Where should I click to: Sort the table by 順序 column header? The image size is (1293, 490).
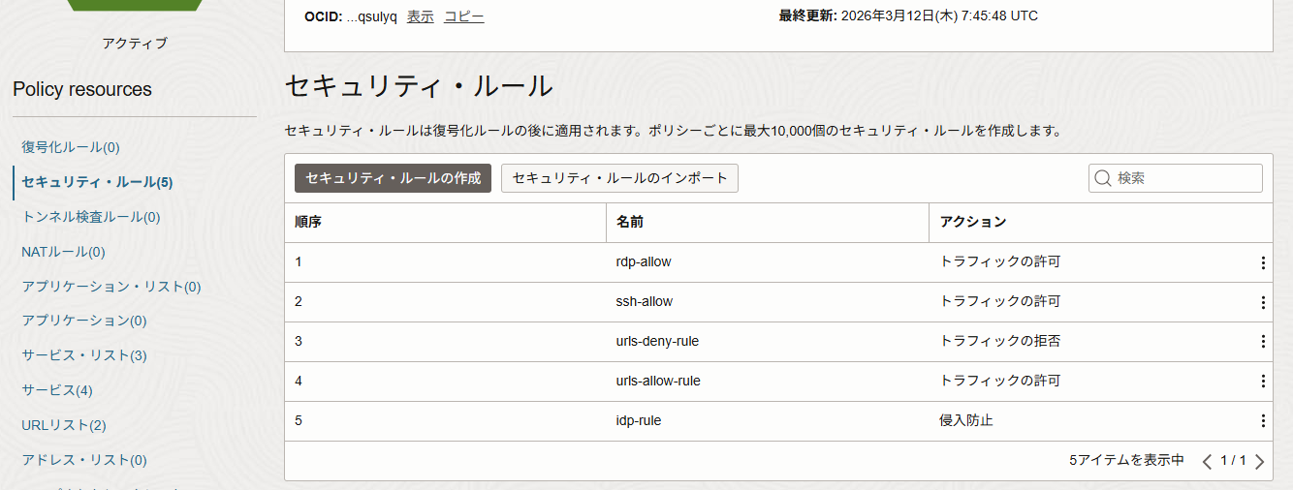pyautogui.click(x=308, y=222)
